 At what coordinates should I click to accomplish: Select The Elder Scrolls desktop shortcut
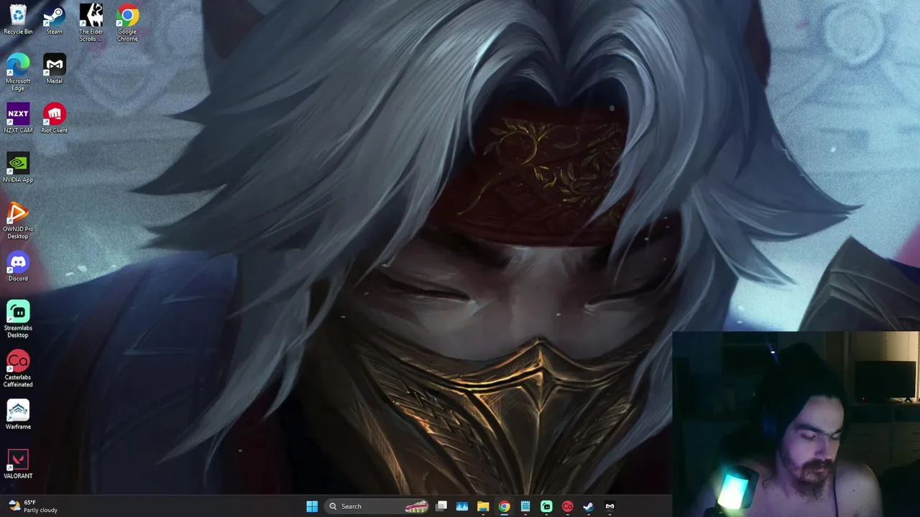point(91,22)
